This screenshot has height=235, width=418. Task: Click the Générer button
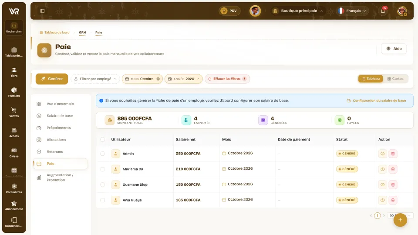(52, 79)
